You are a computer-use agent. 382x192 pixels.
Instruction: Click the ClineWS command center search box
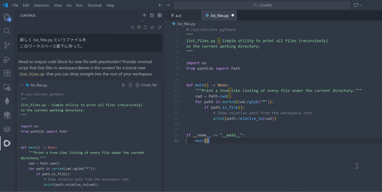[x=262, y=5]
